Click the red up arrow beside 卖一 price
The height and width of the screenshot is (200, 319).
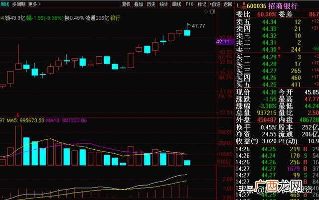pos(279,48)
